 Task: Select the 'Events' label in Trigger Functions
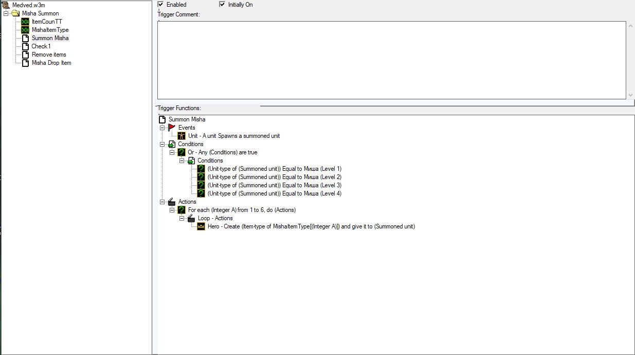[187, 128]
